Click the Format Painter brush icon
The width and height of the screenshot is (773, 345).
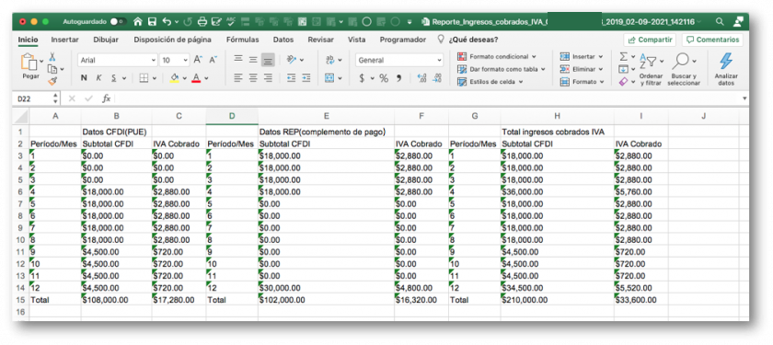point(52,81)
